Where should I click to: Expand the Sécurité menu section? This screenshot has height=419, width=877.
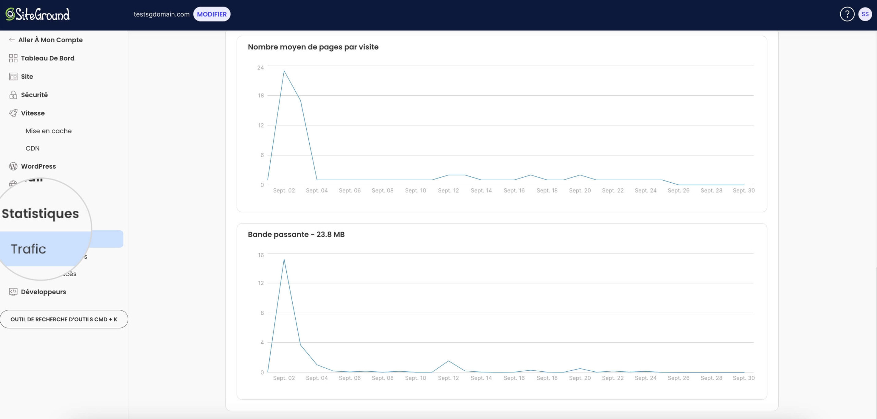[x=34, y=95]
